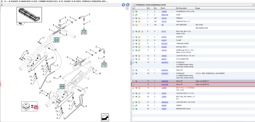Click the icon at the parts panel's top-right corner
Viewport: 255px width, 122px height.
pos(253,5)
